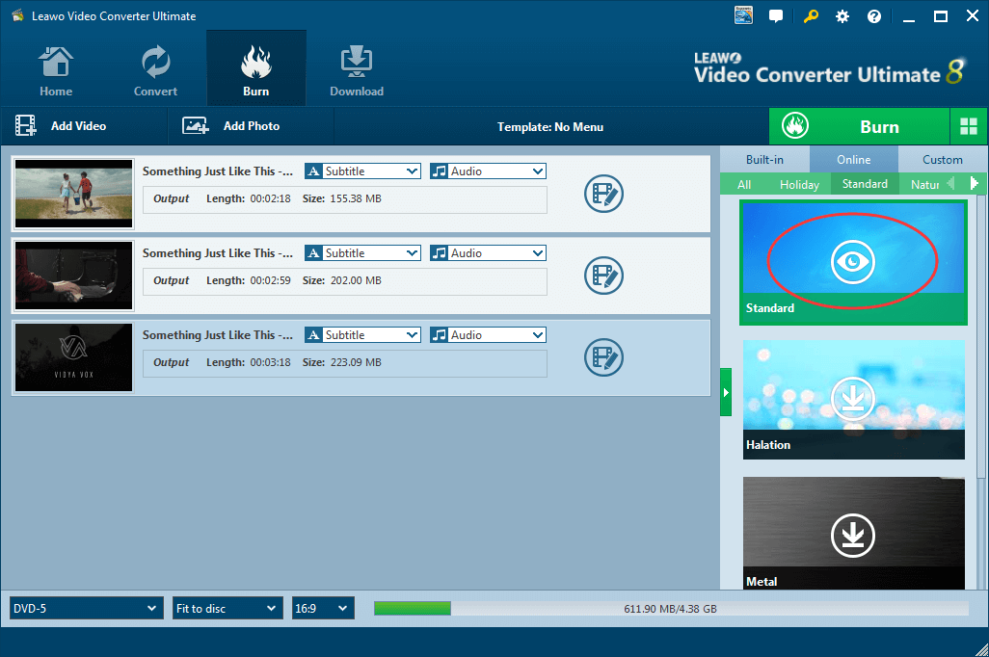The height and width of the screenshot is (657, 989).
Task: Select the Burn module tab
Action: click(x=256, y=69)
